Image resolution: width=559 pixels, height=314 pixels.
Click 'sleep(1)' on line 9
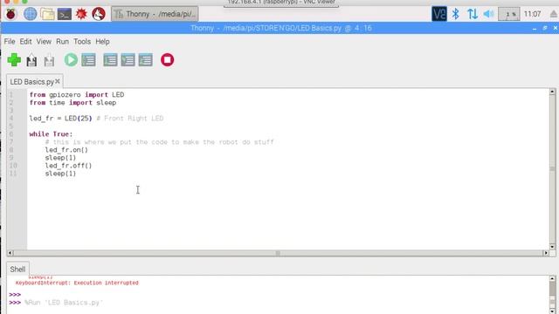[60, 158]
